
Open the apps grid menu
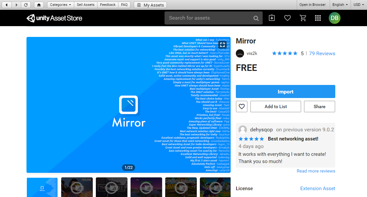click(x=318, y=18)
